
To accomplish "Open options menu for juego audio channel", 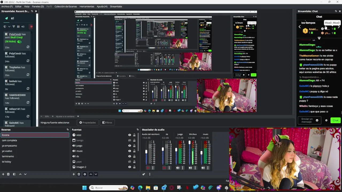I will [182, 168].
